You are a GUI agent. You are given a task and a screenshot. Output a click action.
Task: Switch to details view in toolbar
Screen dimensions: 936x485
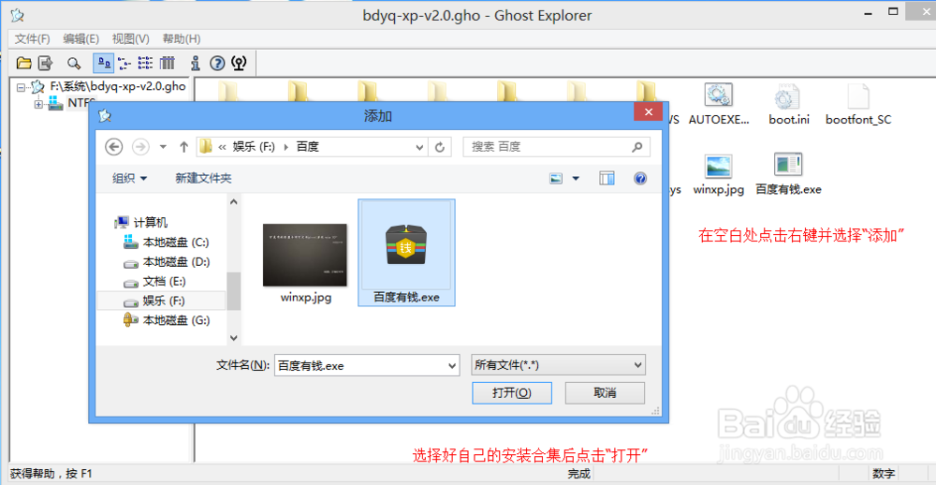[168, 63]
